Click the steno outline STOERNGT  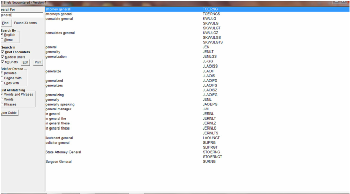click(213, 157)
